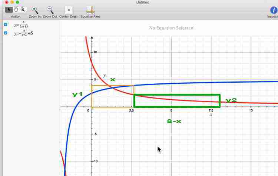Click the Zoom Out toolbar icon

(50, 10)
